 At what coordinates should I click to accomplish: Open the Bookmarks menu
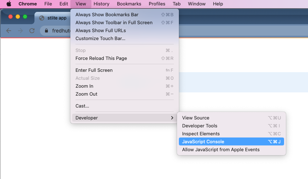[x=129, y=4]
